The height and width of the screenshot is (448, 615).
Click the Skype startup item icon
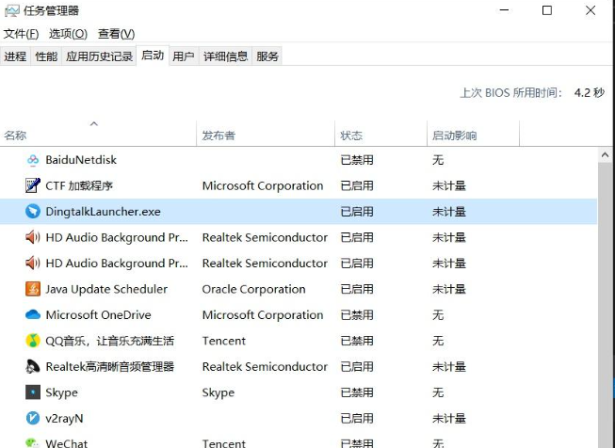coord(33,392)
